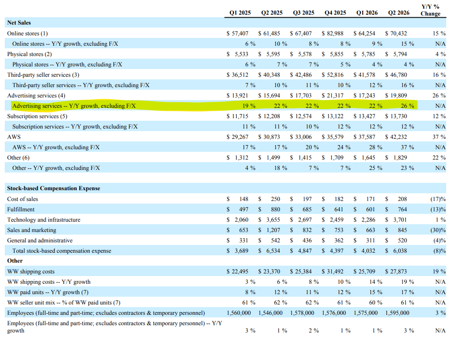This screenshot has height=342, width=454.
Task: Click the Y/Y % Change column header
Action: pyautogui.click(x=430, y=10)
